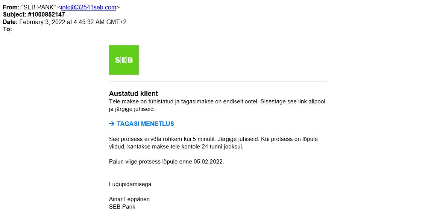Click the Subject line #1000852147
The height and width of the screenshot is (215, 437).
point(46,14)
